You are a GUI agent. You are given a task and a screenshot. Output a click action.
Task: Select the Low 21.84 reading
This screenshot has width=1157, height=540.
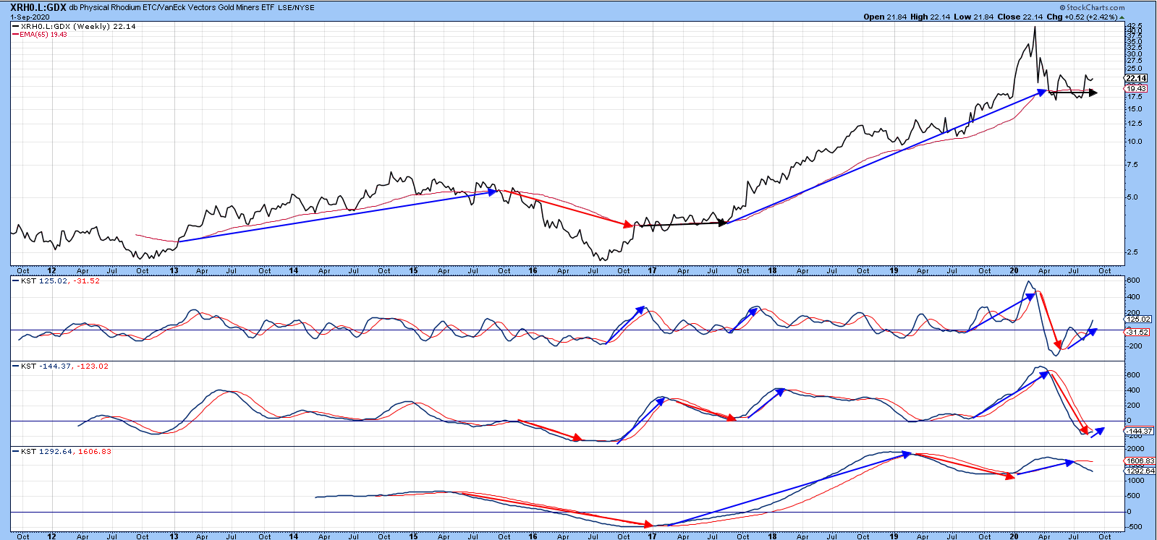point(974,17)
